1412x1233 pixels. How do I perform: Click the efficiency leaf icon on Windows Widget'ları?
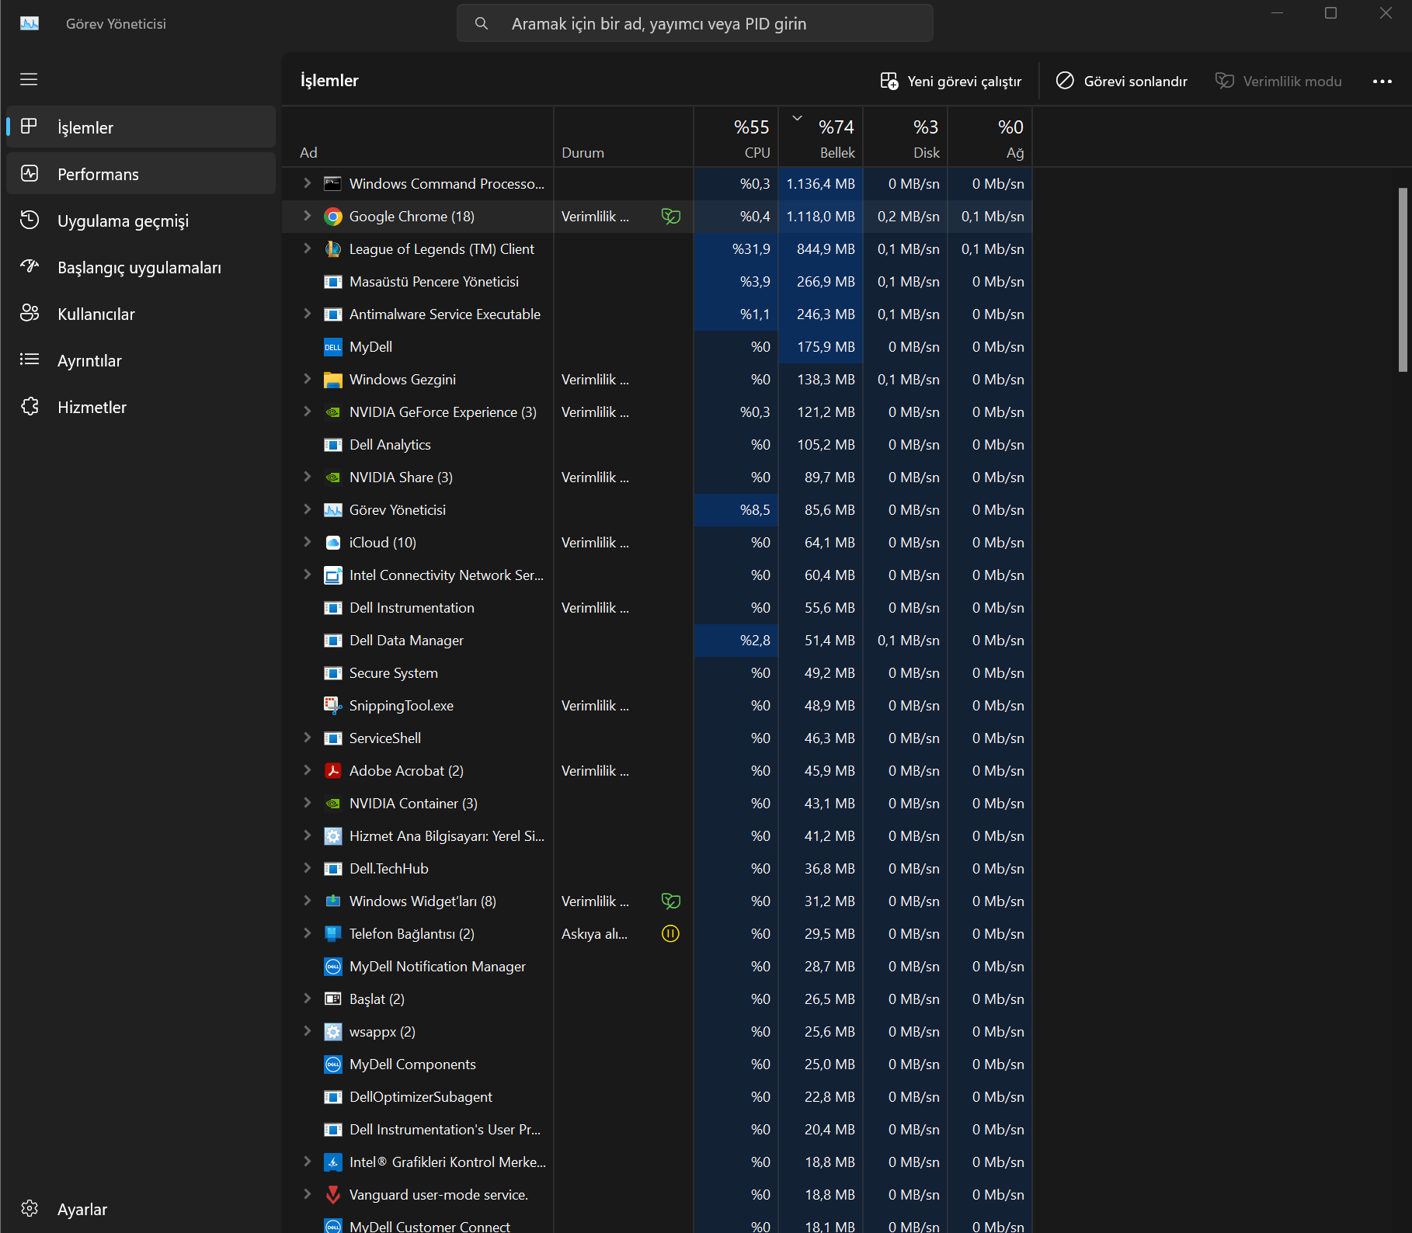point(670,901)
